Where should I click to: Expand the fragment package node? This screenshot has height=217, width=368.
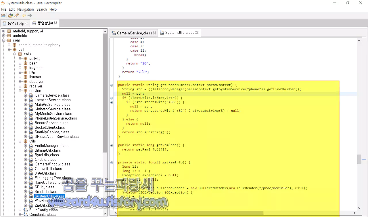[x=20, y=68]
